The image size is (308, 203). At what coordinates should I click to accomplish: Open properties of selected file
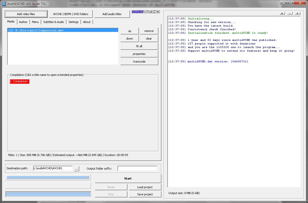[139, 54]
